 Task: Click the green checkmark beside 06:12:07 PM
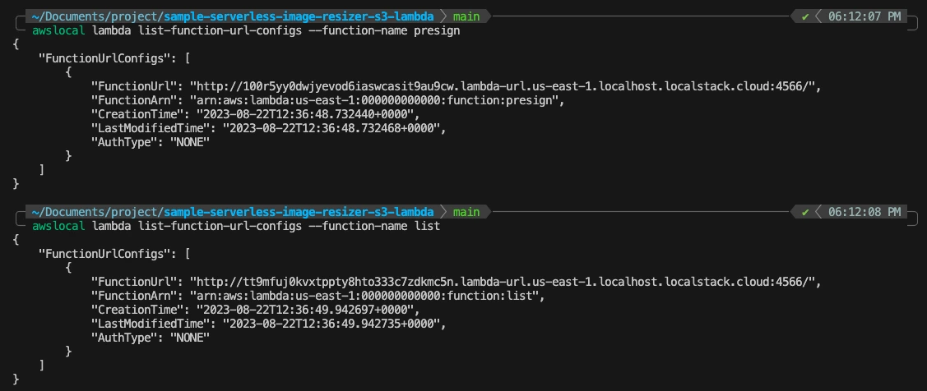[x=805, y=16]
